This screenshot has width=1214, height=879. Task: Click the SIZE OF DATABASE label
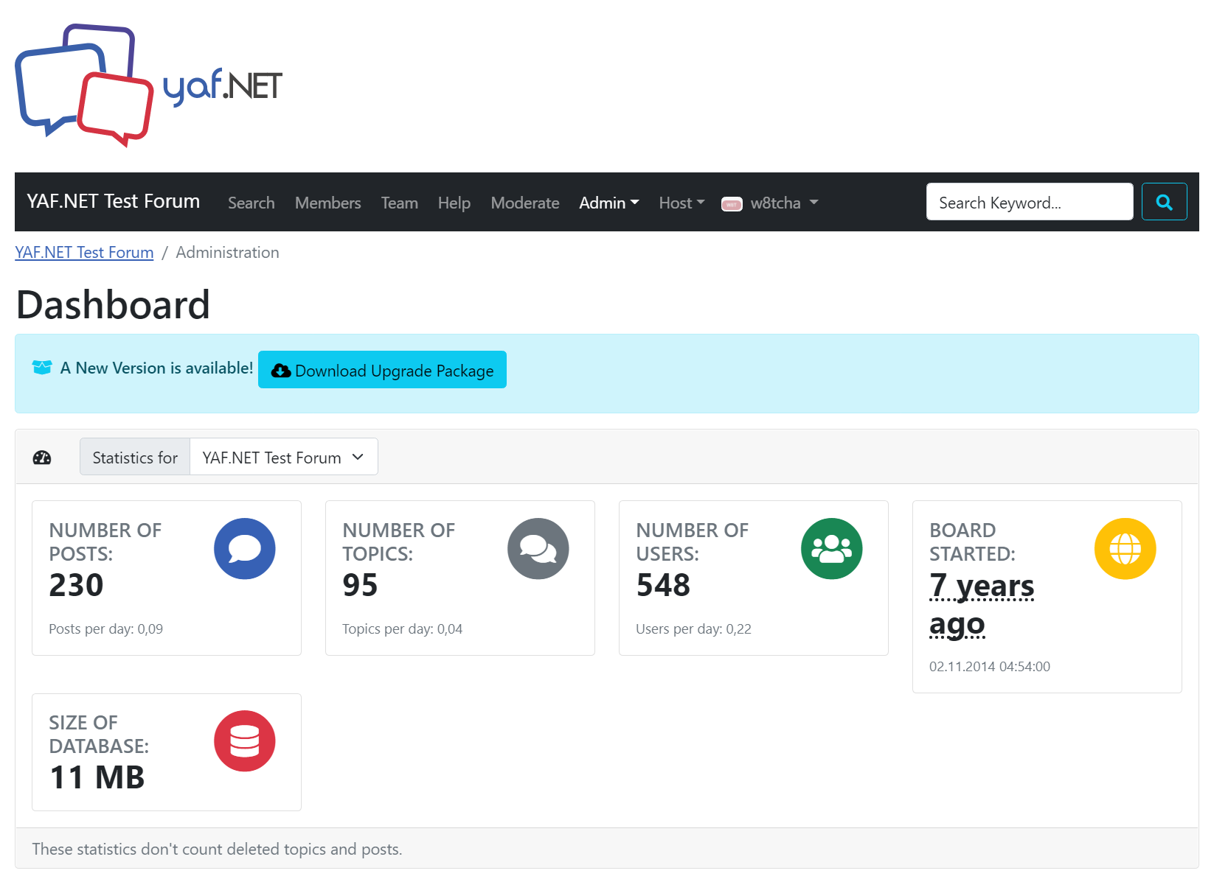point(99,734)
